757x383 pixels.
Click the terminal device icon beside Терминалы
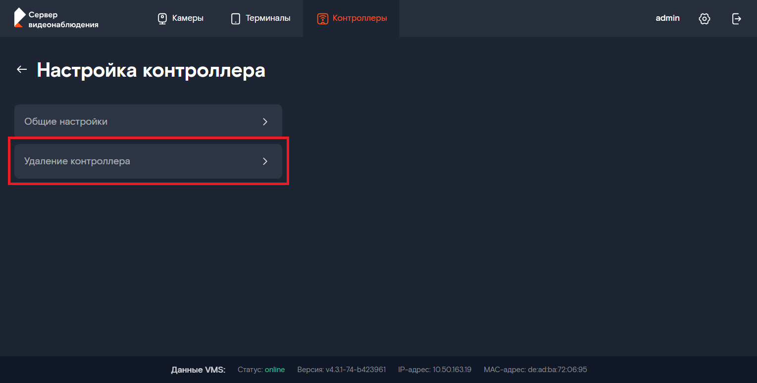(x=236, y=19)
